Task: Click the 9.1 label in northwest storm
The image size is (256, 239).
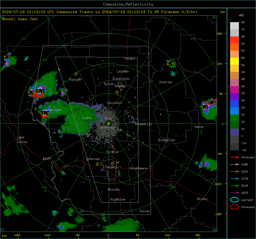Action: 7,57
